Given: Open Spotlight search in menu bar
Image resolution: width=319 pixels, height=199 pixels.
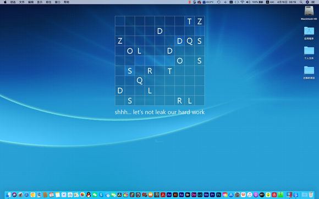Looking at the screenshot, I should [x=301, y=2].
